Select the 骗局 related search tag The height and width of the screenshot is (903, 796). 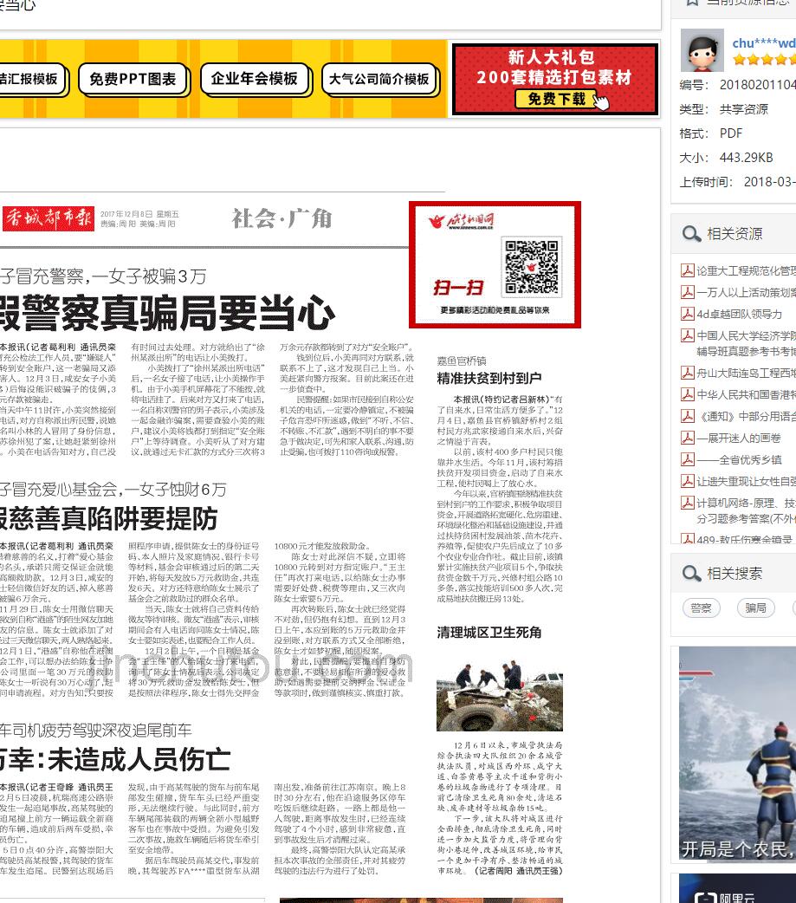pos(755,607)
